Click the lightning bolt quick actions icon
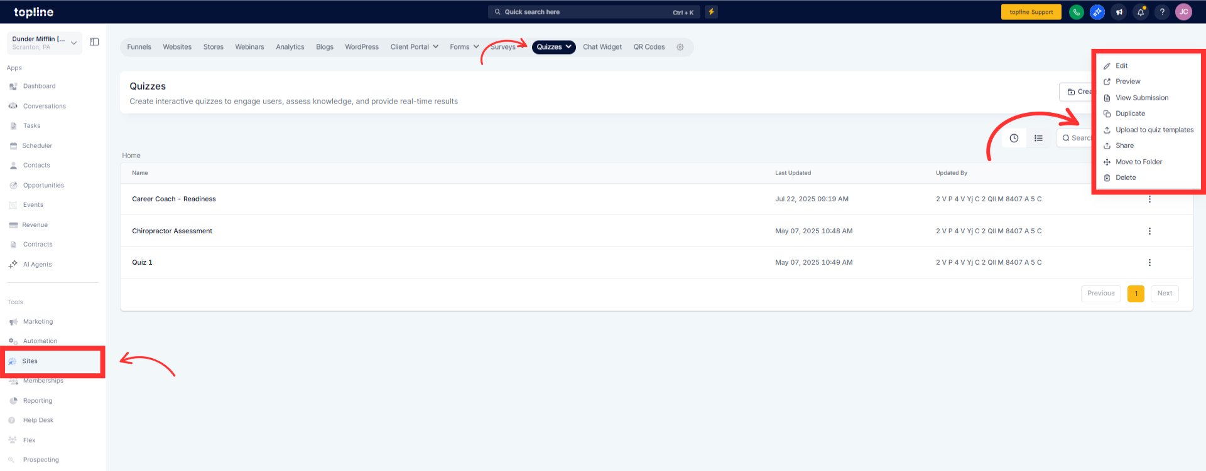 tap(711, 12)
